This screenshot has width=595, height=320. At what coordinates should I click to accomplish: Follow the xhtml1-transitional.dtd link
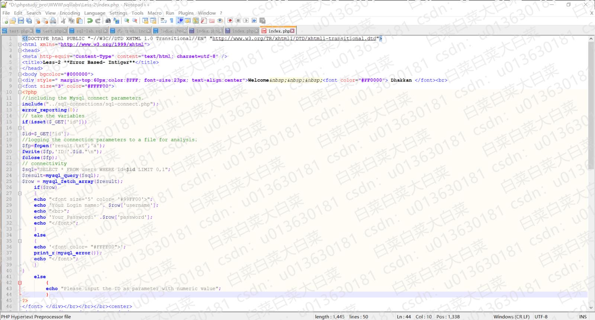294,38
